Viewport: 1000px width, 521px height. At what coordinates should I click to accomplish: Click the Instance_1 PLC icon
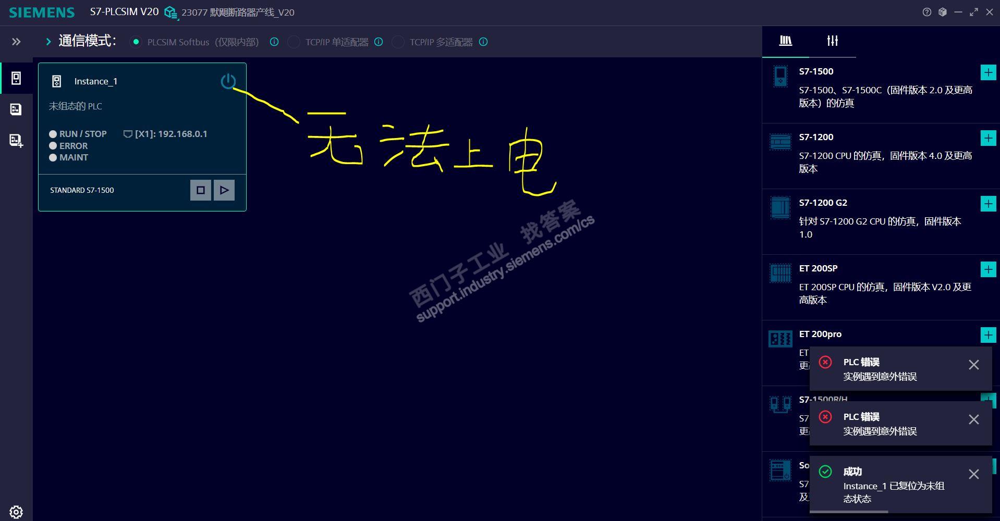(x=57, y=81)
